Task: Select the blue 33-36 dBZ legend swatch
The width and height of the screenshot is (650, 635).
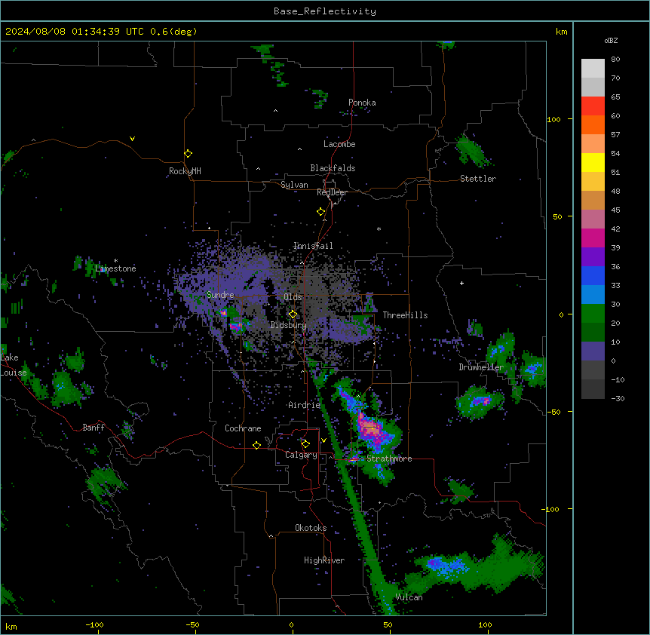Action: point(593,275)
